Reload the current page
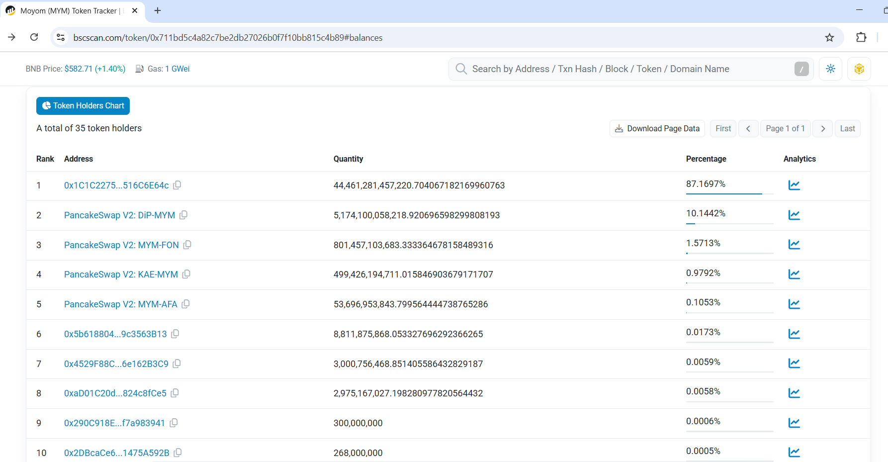888x462 pixels. coord(34,37)
